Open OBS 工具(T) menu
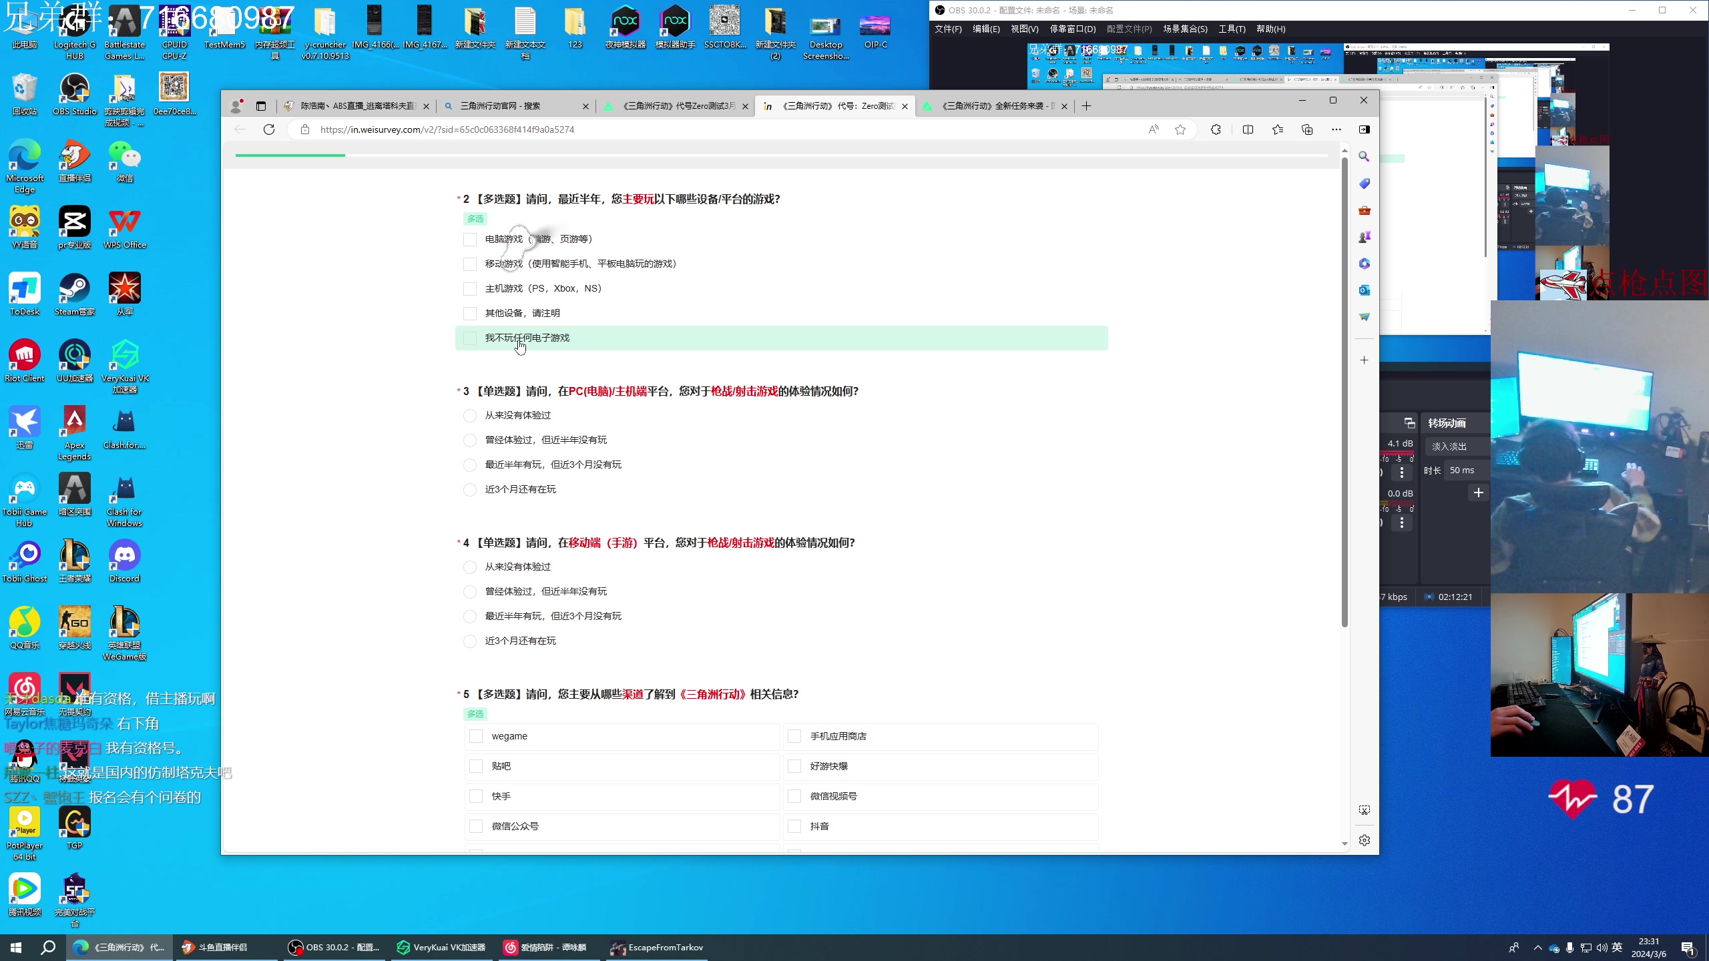Image resolution: width=1709 pixels, height=961 pixels. 1232,29
